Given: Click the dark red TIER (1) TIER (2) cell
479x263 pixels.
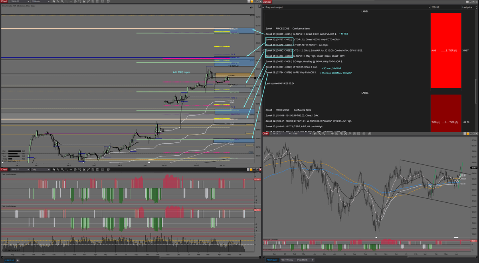Looking at the screenshot, I should 446,113.
